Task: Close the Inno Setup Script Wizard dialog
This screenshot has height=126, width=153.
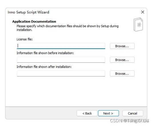Action: coord(142,12)
